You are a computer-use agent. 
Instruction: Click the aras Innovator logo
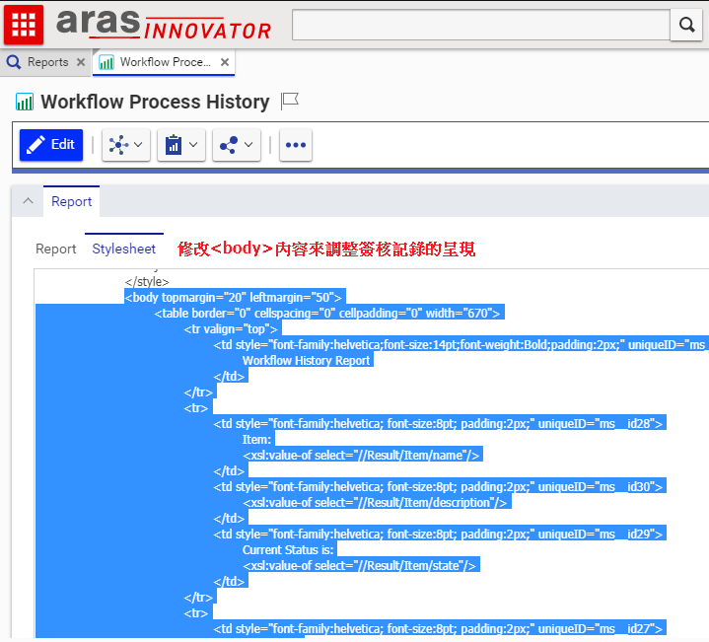click(163, 25)
